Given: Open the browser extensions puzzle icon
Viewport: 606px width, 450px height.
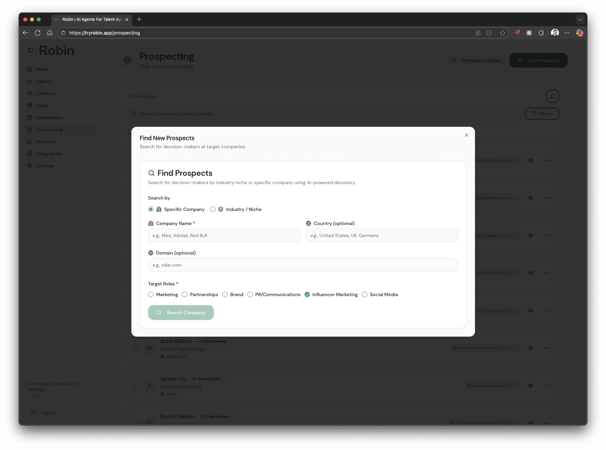Looking at the screenshot, I should tap(541, 33).
